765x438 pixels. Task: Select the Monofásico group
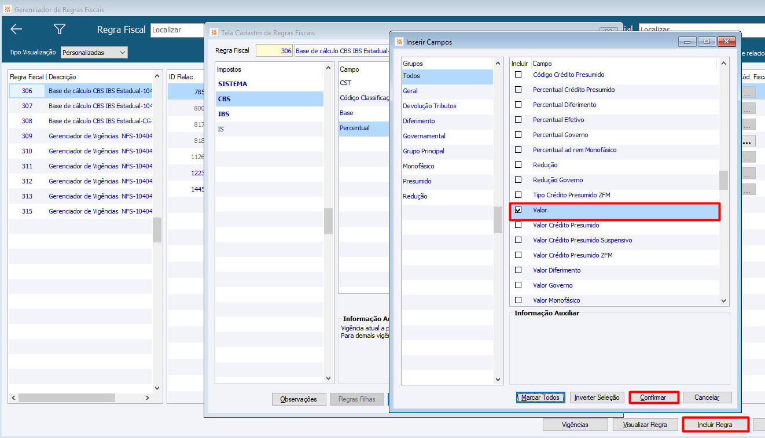(447, 166)
